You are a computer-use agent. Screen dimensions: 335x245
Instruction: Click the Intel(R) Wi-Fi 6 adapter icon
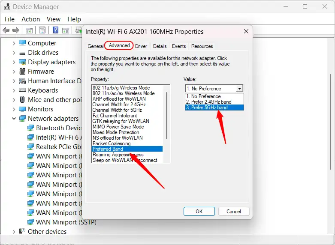pos(30,137)
